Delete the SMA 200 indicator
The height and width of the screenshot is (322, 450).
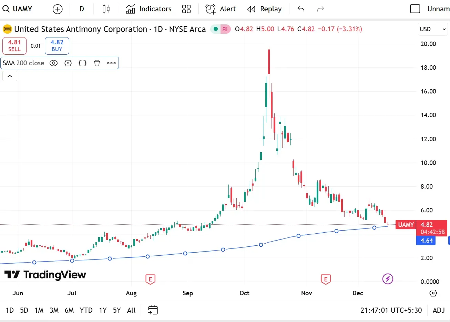[97, 63]
